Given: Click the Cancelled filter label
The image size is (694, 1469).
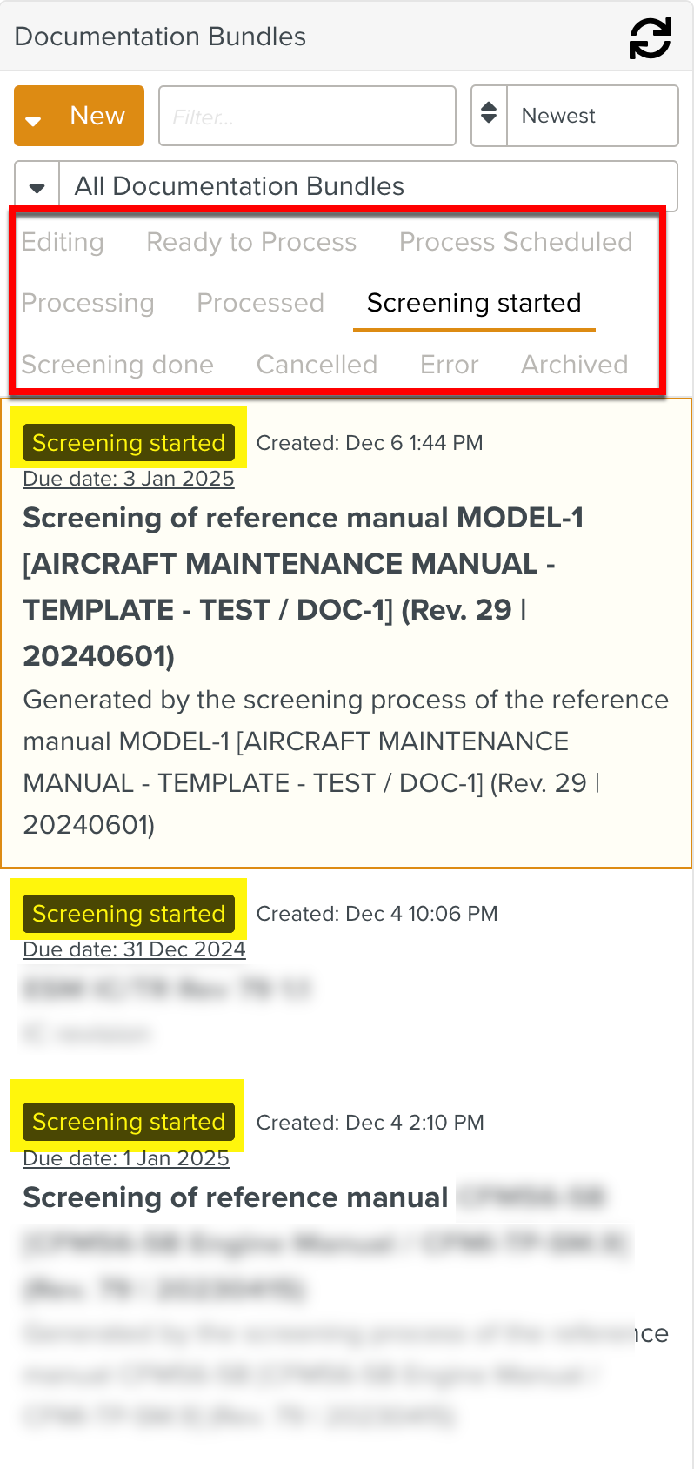Looking at the screenshot, I should coord(317,366).
